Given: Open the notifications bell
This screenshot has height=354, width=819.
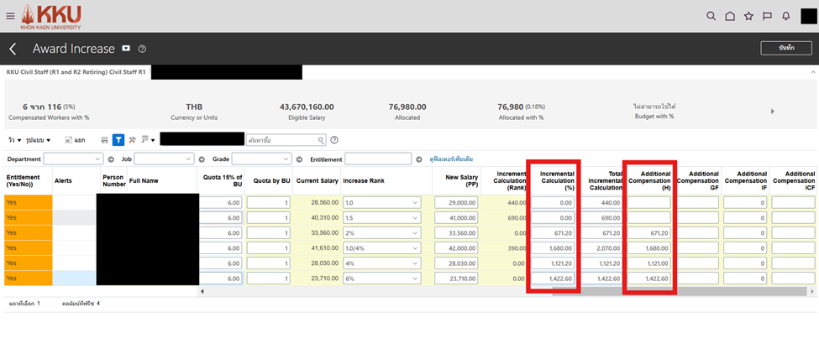Looking at the screenshot, I should [x=786, y=16].
